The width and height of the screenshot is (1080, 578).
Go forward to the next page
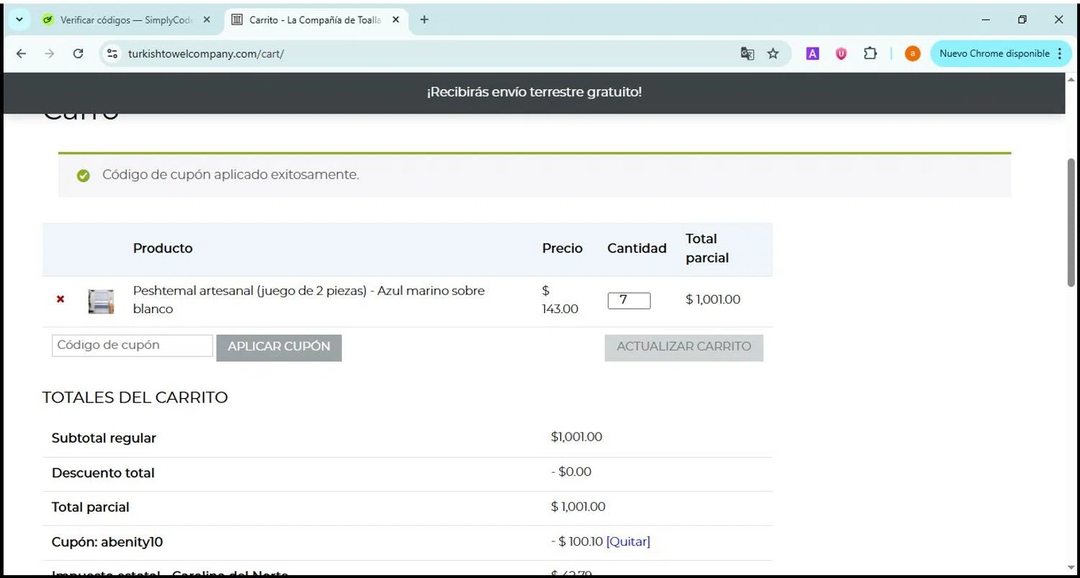click(49, 53)
